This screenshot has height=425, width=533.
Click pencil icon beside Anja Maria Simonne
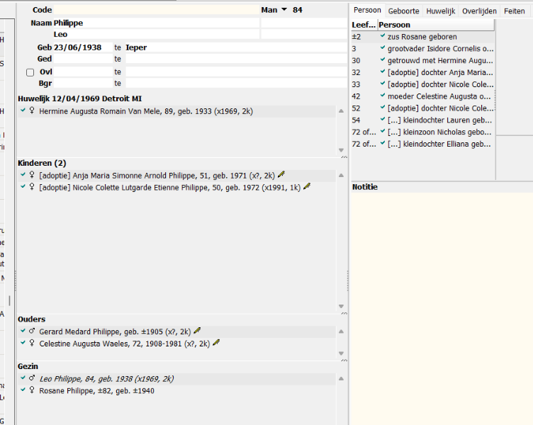(281, 174)
